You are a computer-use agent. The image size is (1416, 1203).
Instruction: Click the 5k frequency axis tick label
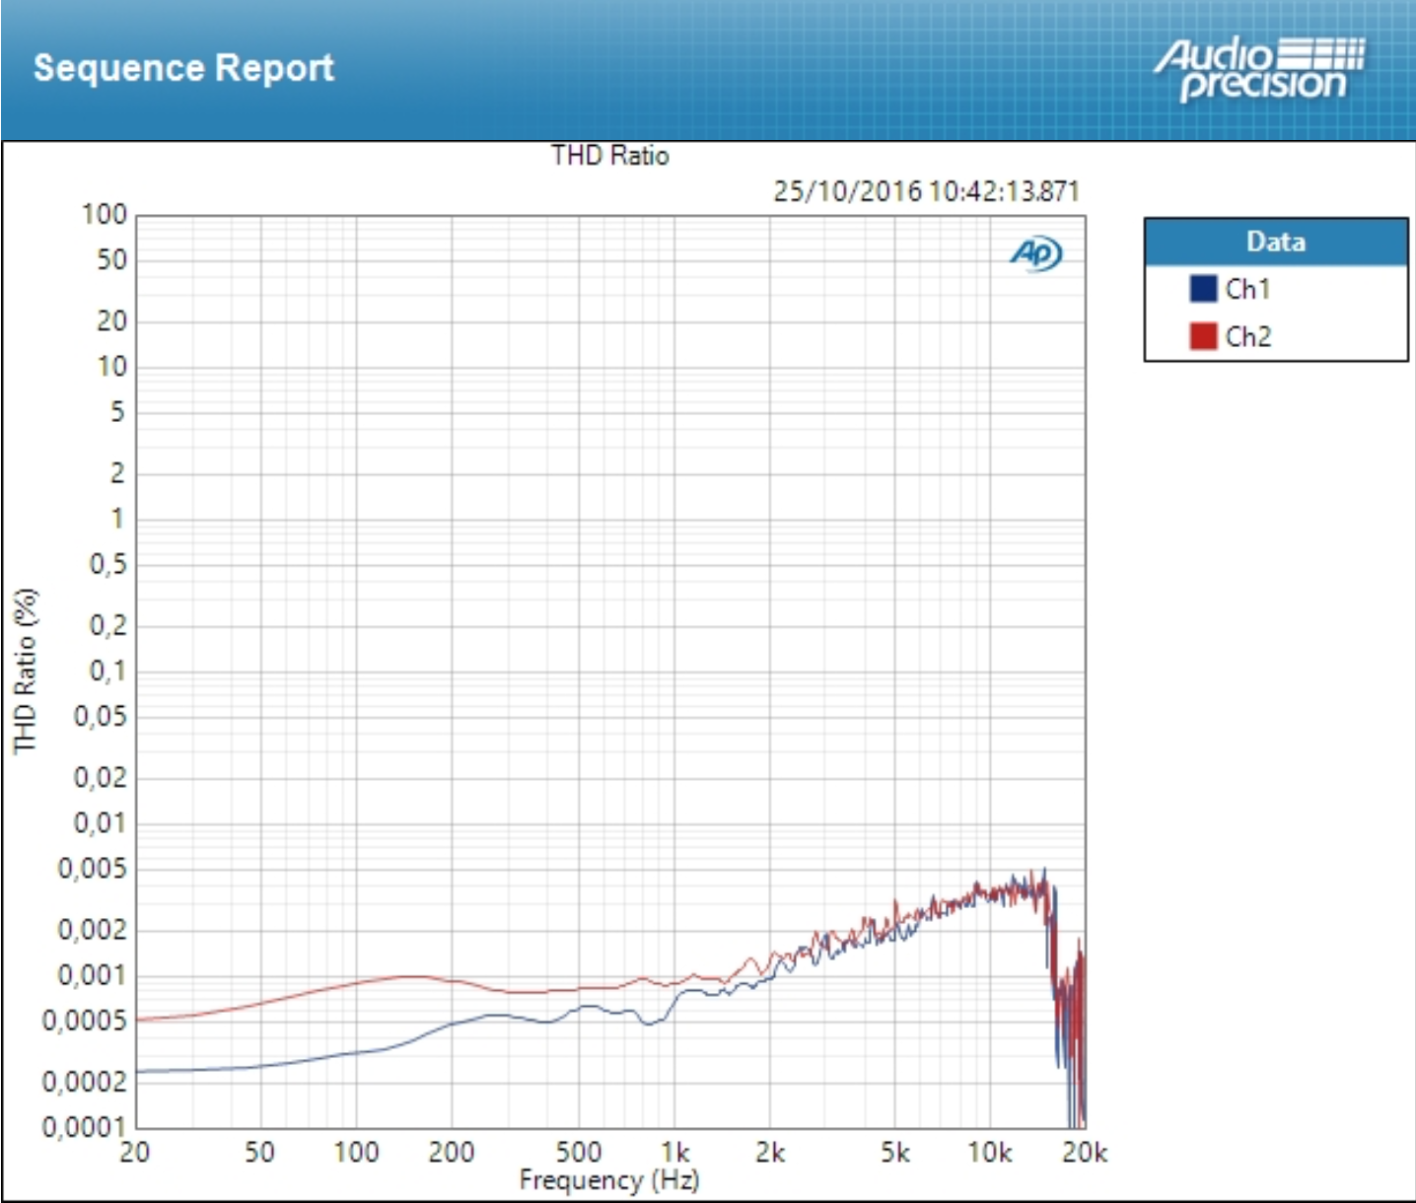pos(895,1152)
